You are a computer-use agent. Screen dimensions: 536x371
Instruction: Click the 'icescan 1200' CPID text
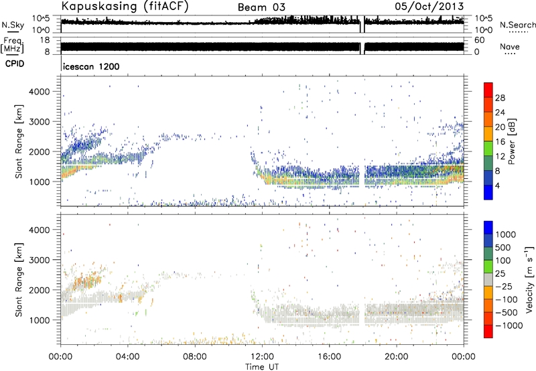click(x=91, y=66)
